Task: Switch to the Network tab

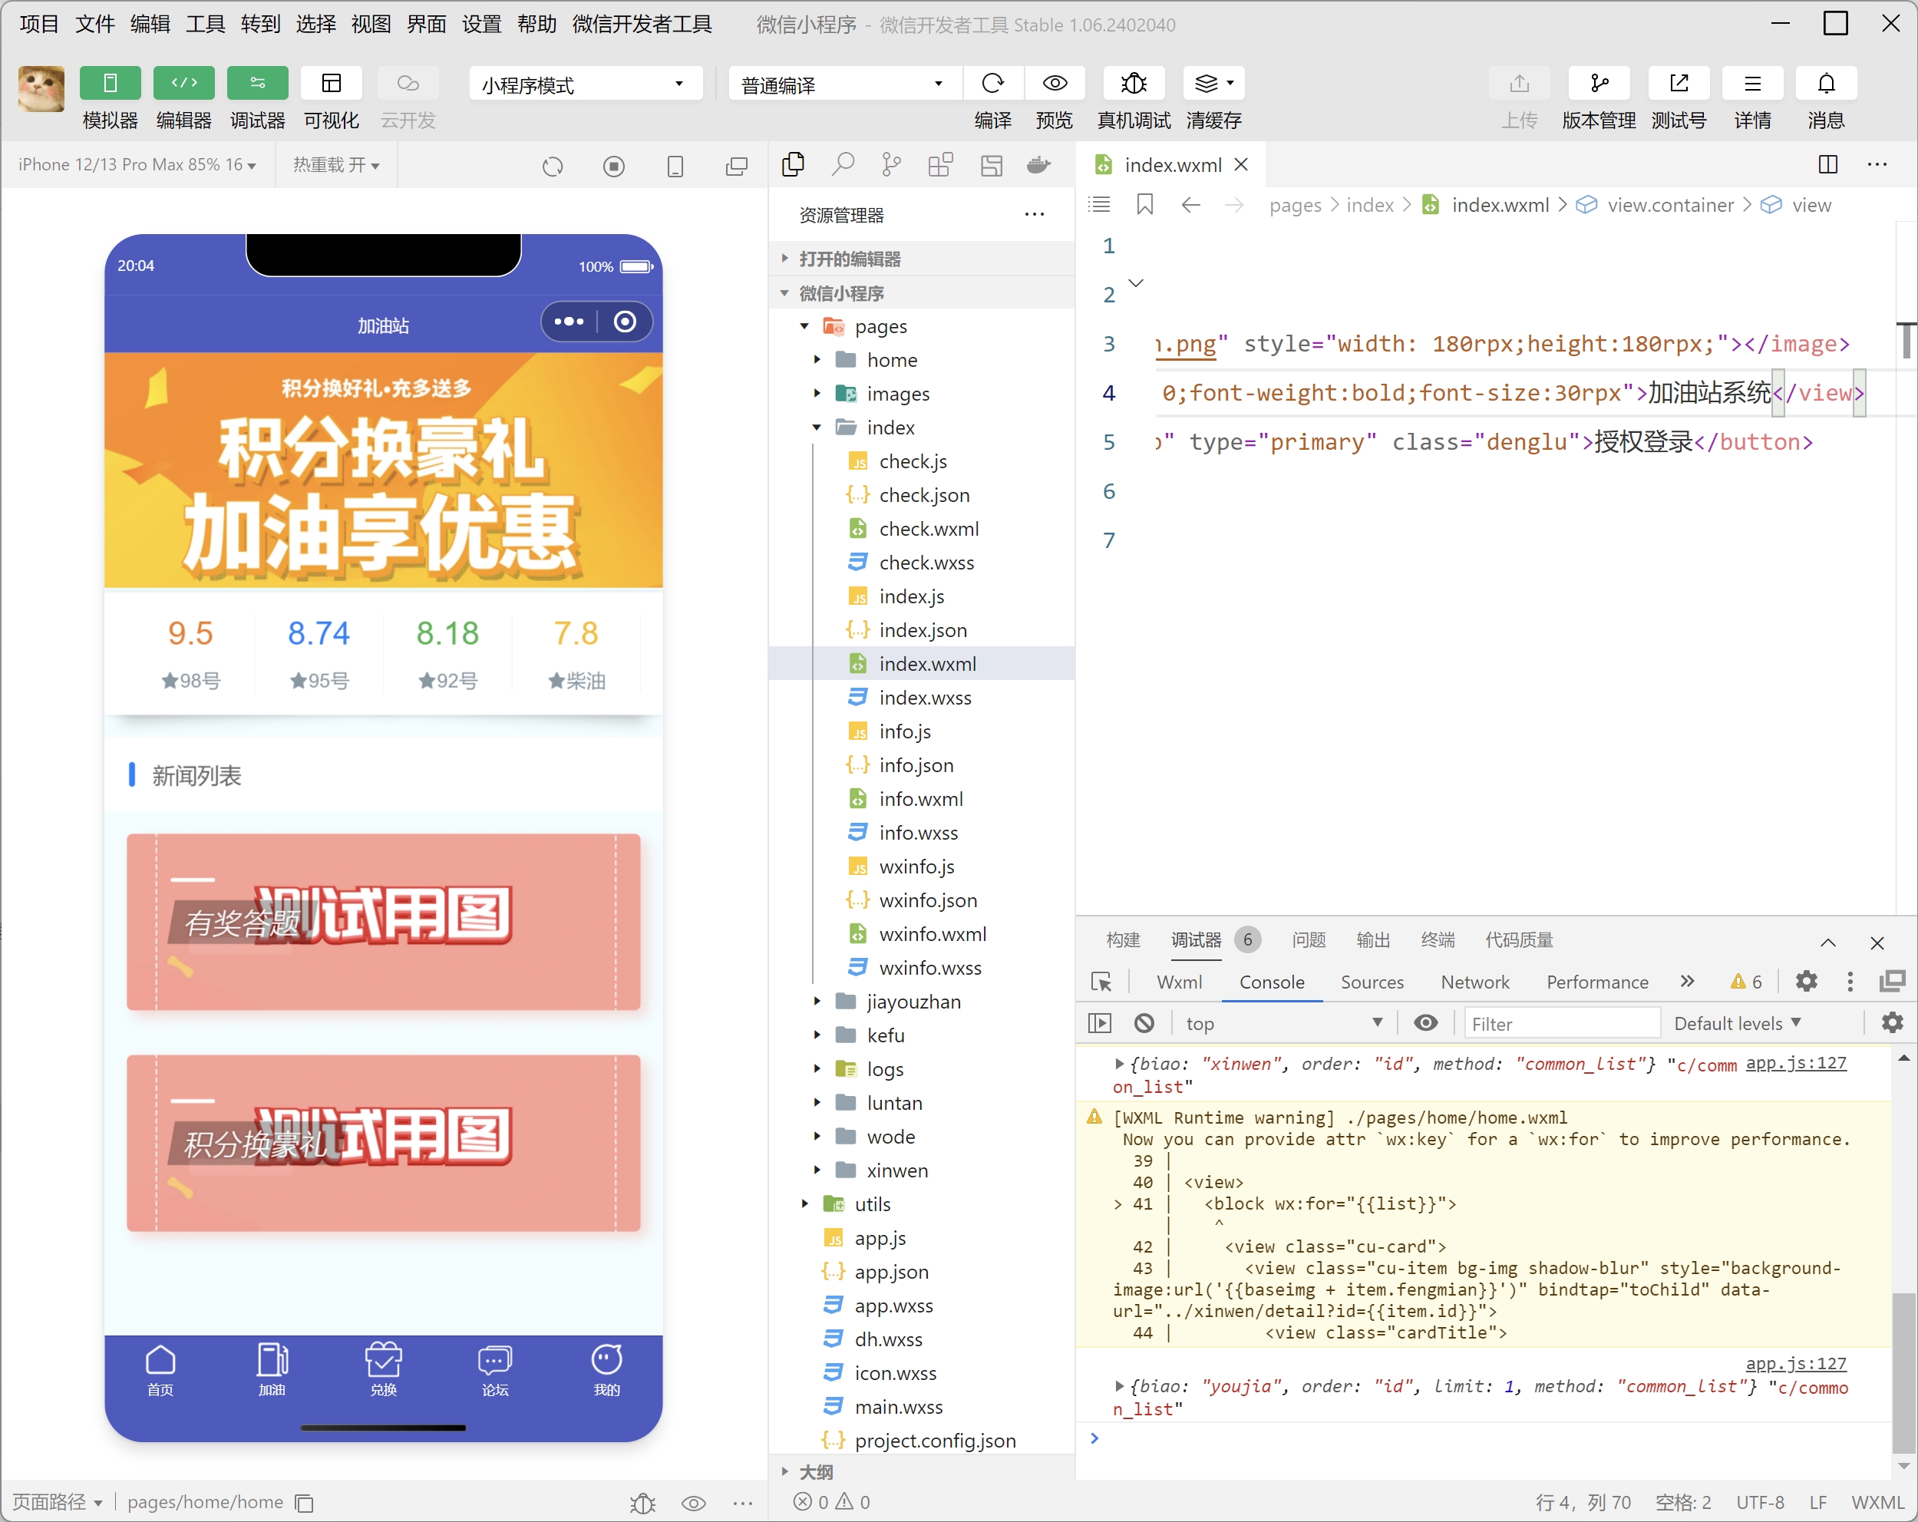Action: pos(1475,983)
